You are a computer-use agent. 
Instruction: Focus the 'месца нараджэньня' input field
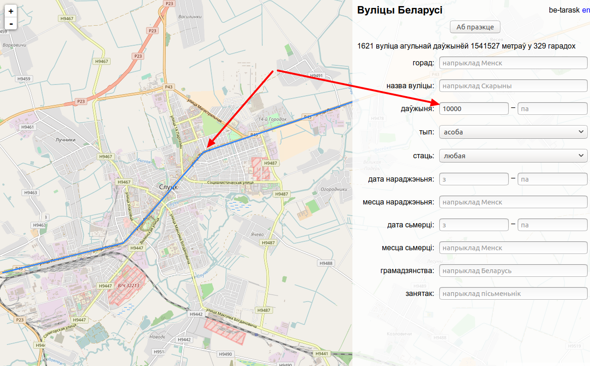click(513, 202)
